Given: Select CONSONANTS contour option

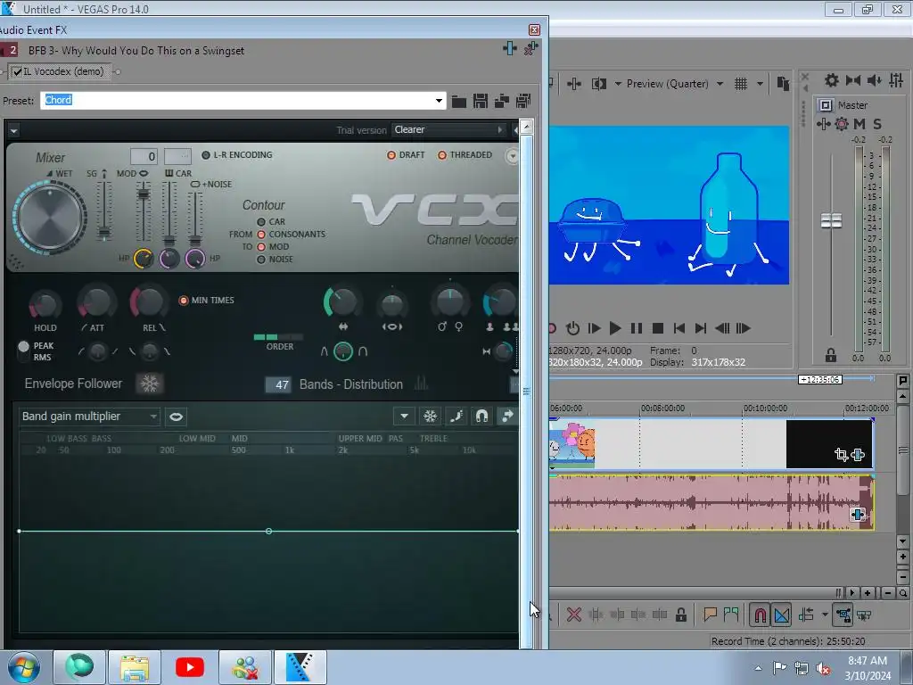Looking at the screenshot, I should pos(261,235).
